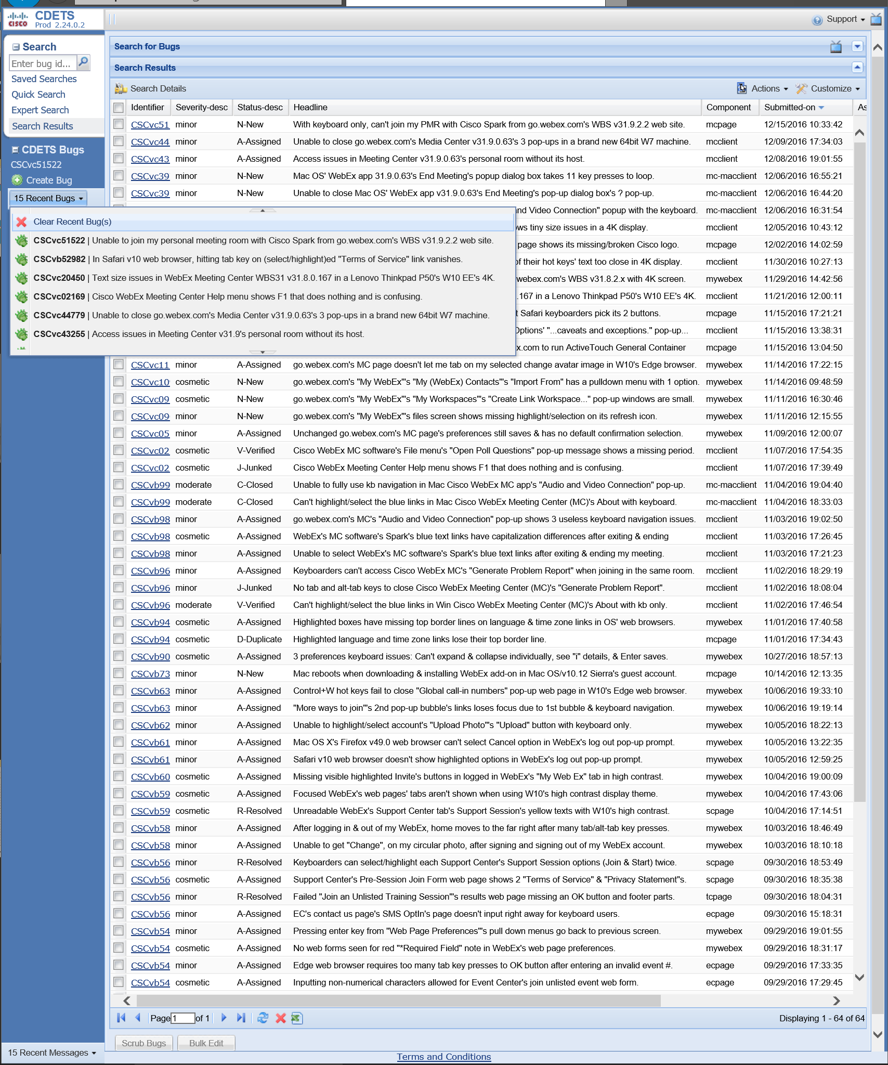Open Expert Search in the sidebar

[x=40, y=110]
